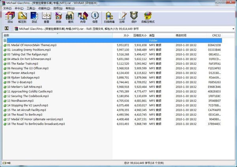Select file 02. Locating Enemy Positions.mp3
The height and width of the screenshot is (167, 237).
tap(29, 50)
